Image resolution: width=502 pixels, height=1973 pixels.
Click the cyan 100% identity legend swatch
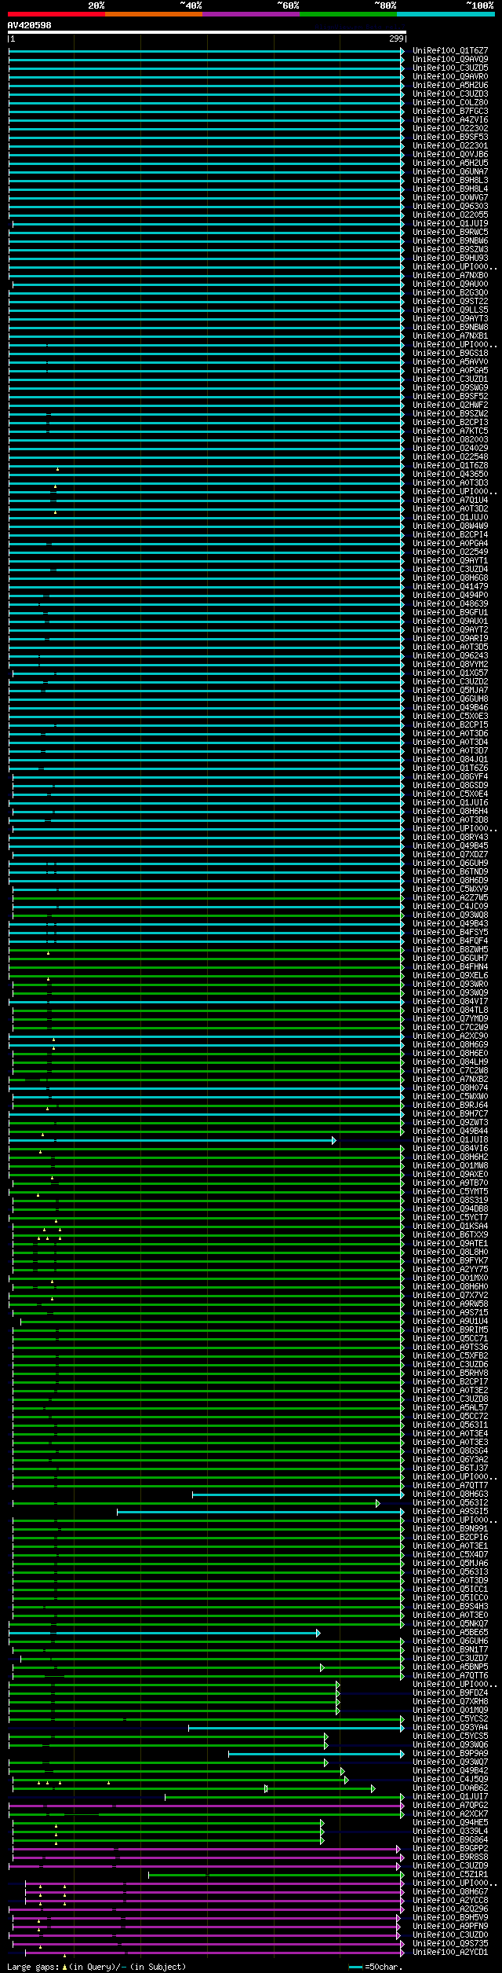[x=445, y=14]
